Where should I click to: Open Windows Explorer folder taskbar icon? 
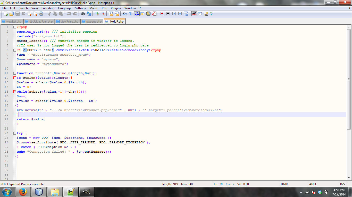(x=55, y=192)
